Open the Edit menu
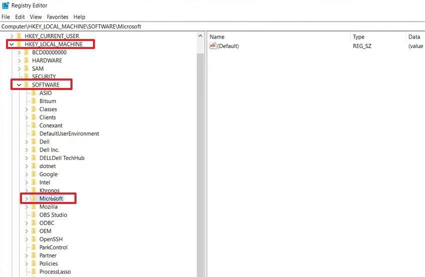The image size is (425, 277). (20, 17)
